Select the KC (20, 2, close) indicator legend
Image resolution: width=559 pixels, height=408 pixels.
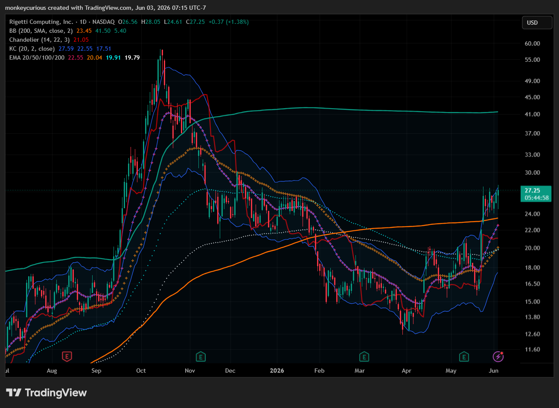pyautogui.click(x=32, y=49)
